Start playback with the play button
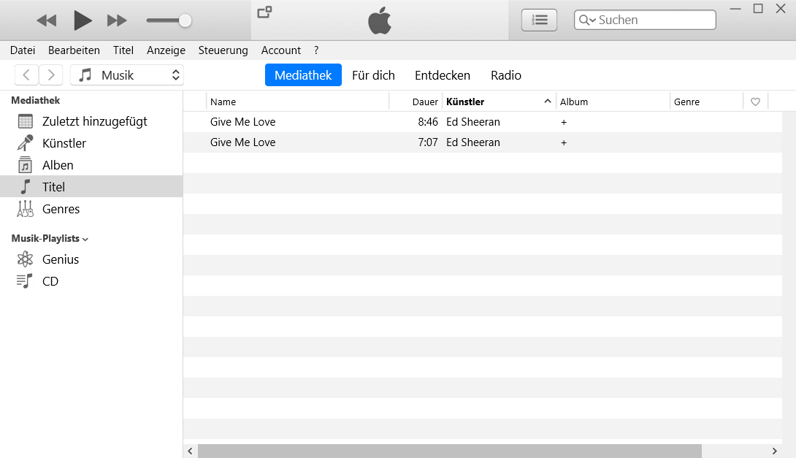Viewport: 796px width, 458px height. tap(83, 20)
